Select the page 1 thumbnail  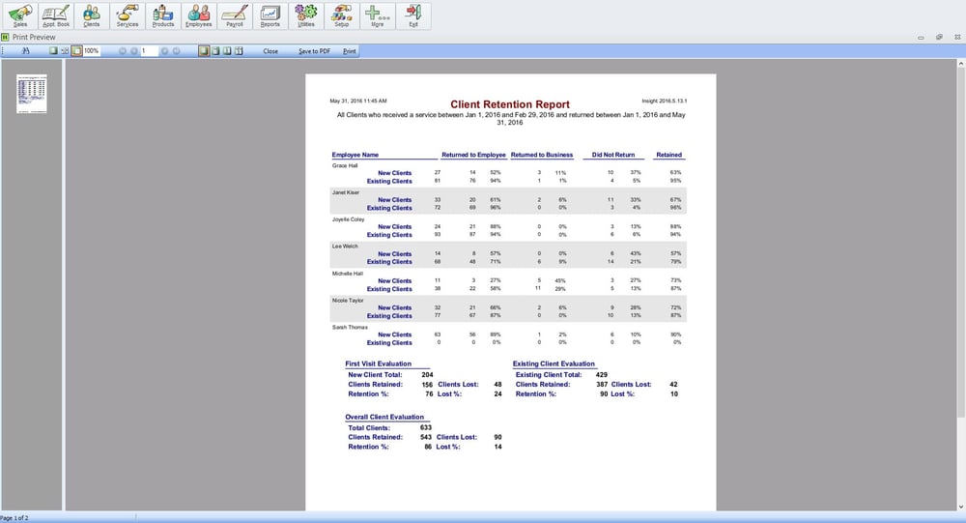coord(32,94)
